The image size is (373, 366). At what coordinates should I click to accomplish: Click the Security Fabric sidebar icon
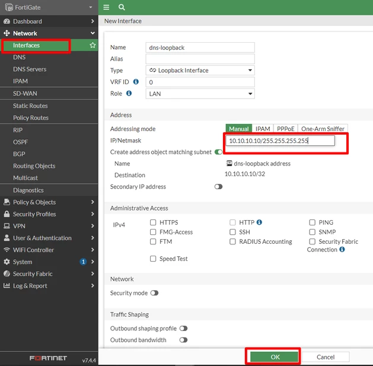click(x=7, y=273)
